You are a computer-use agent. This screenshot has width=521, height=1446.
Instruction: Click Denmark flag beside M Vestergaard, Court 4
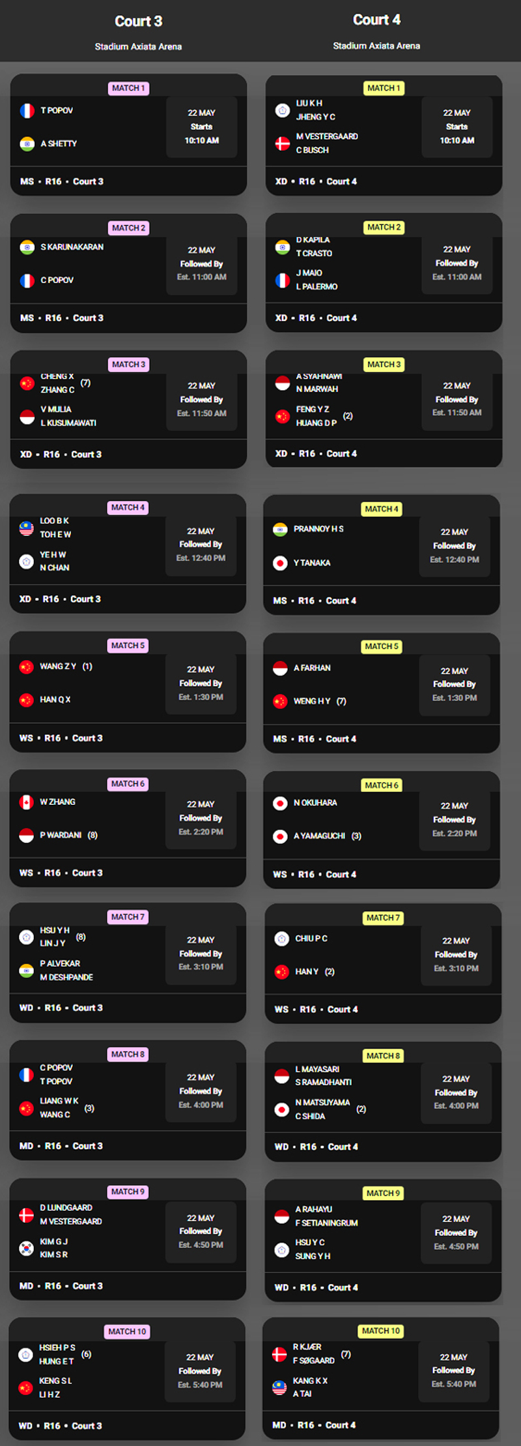[x=282, y=143]
